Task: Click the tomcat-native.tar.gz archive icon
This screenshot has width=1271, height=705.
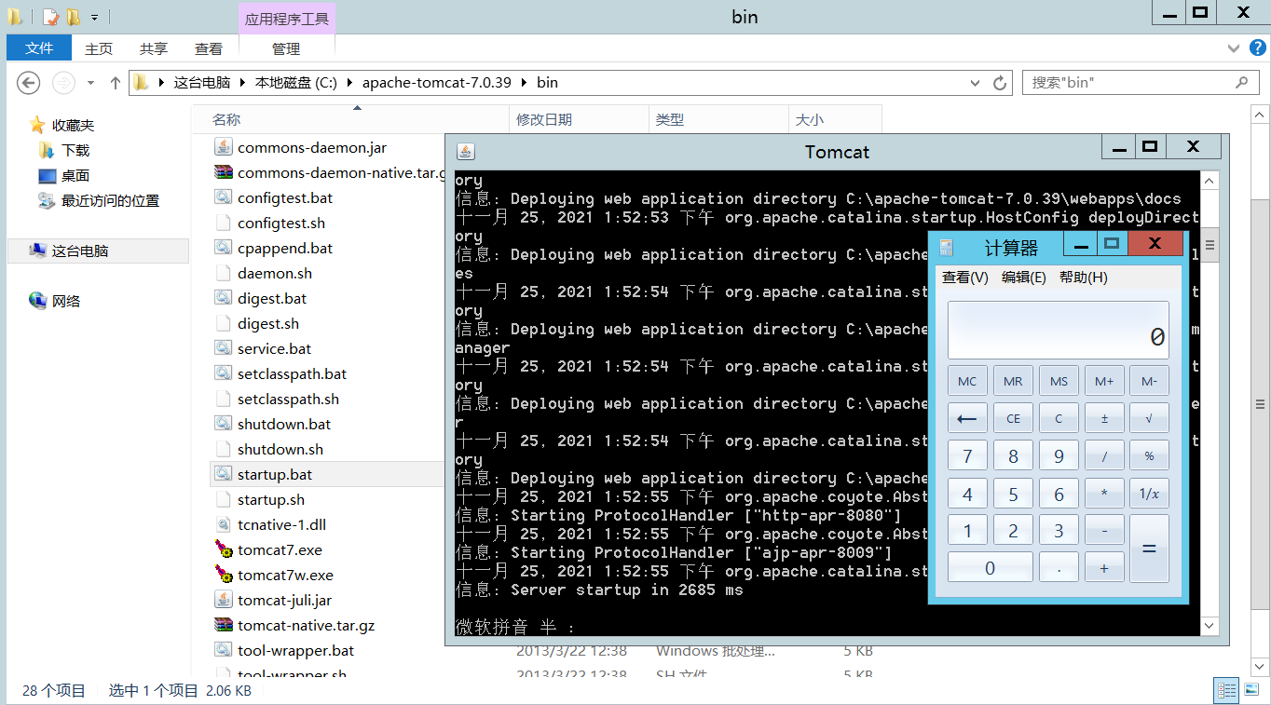Action: 223,625
